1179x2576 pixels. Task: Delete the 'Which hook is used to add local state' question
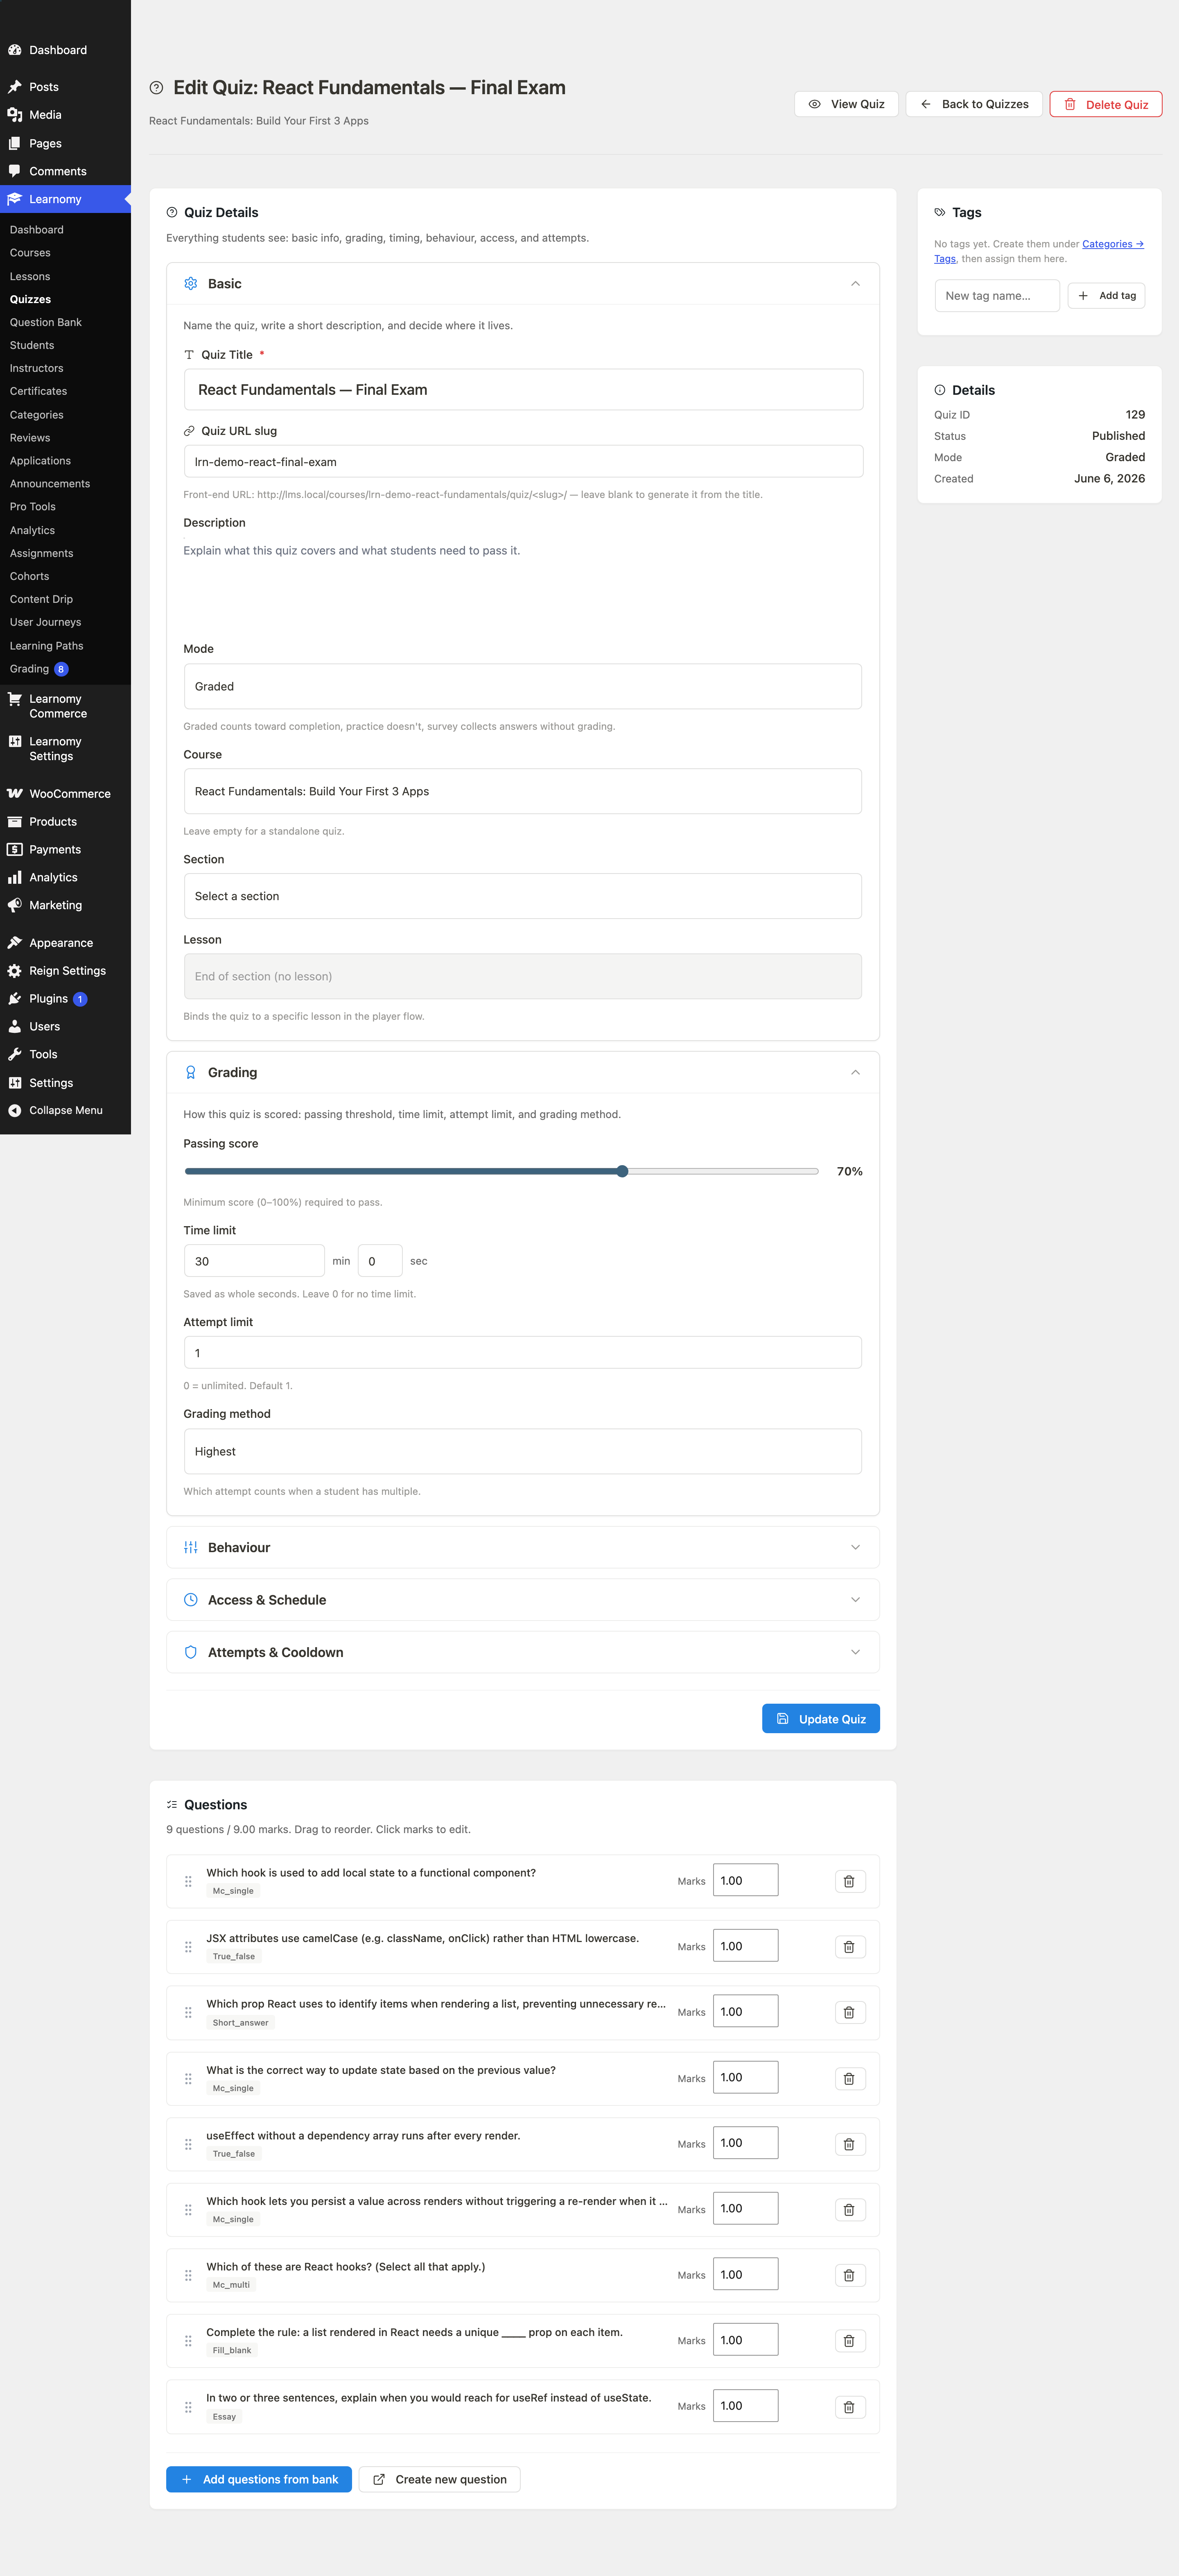tap(849, 1881)
